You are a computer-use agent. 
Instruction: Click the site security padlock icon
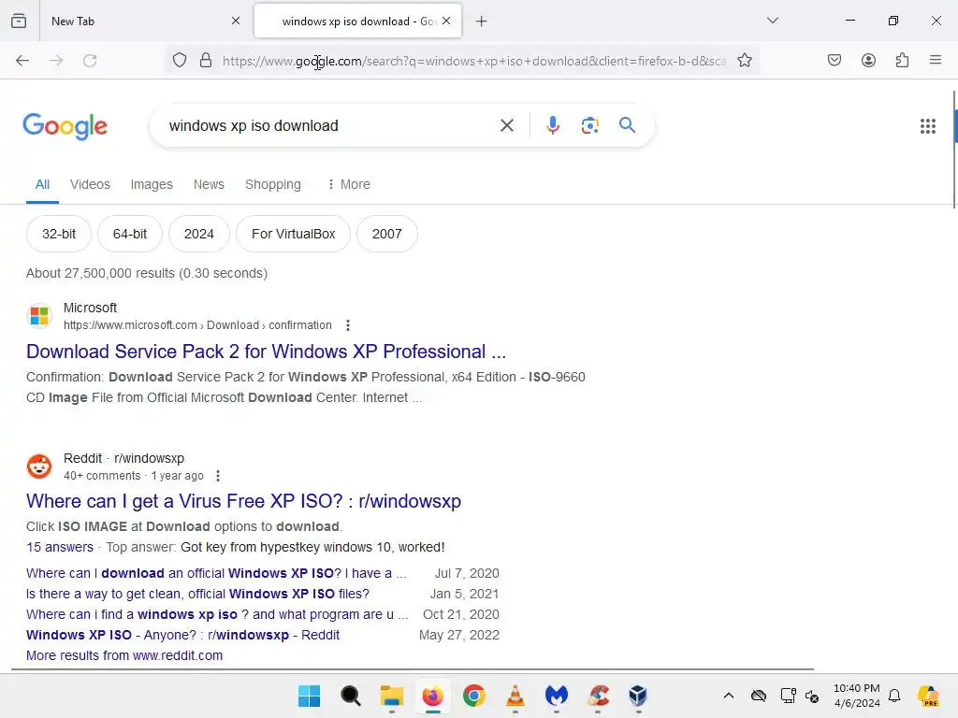coord(206,61)
